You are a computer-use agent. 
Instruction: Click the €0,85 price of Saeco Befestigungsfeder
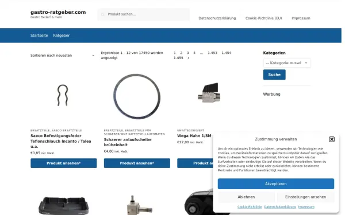(35, 153)
